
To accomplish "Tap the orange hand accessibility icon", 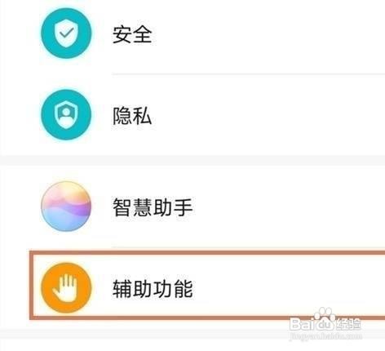I will 66,287.
